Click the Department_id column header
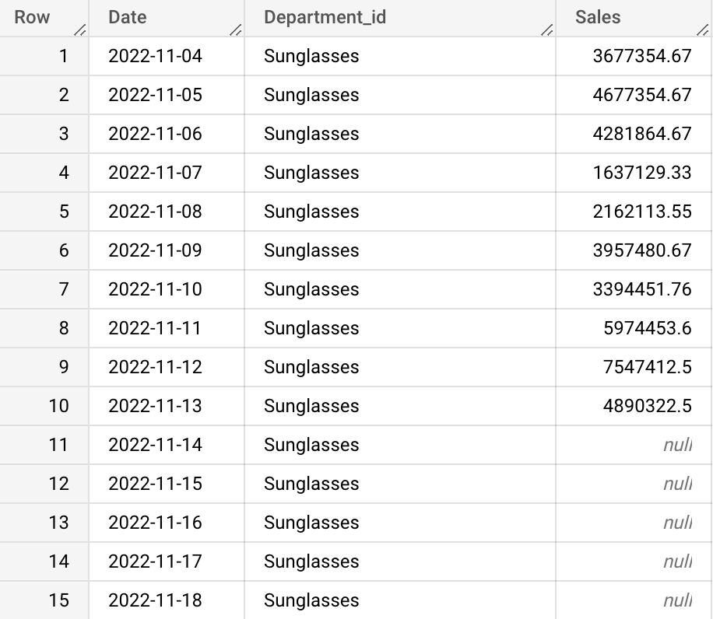Screen dimensions: 713x619 325,17
